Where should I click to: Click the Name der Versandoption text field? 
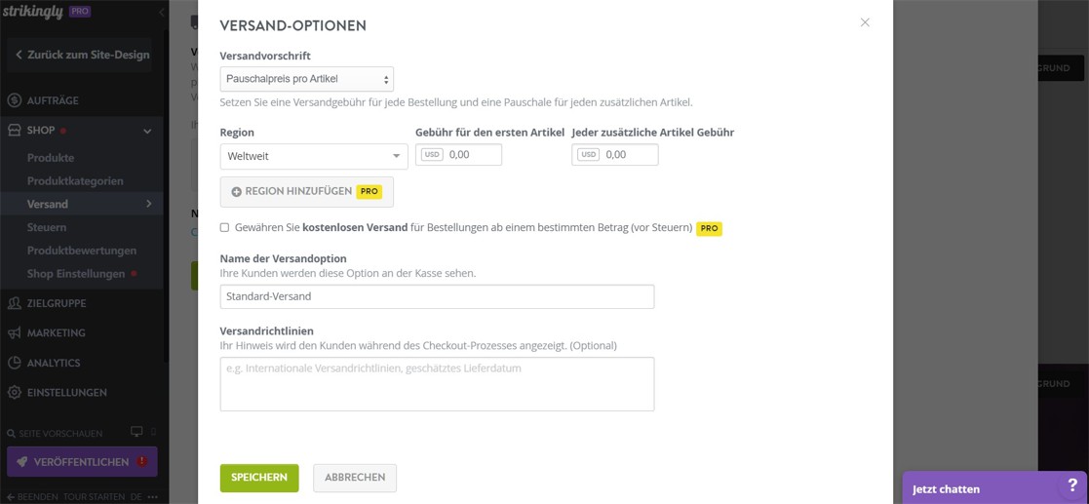437,296
